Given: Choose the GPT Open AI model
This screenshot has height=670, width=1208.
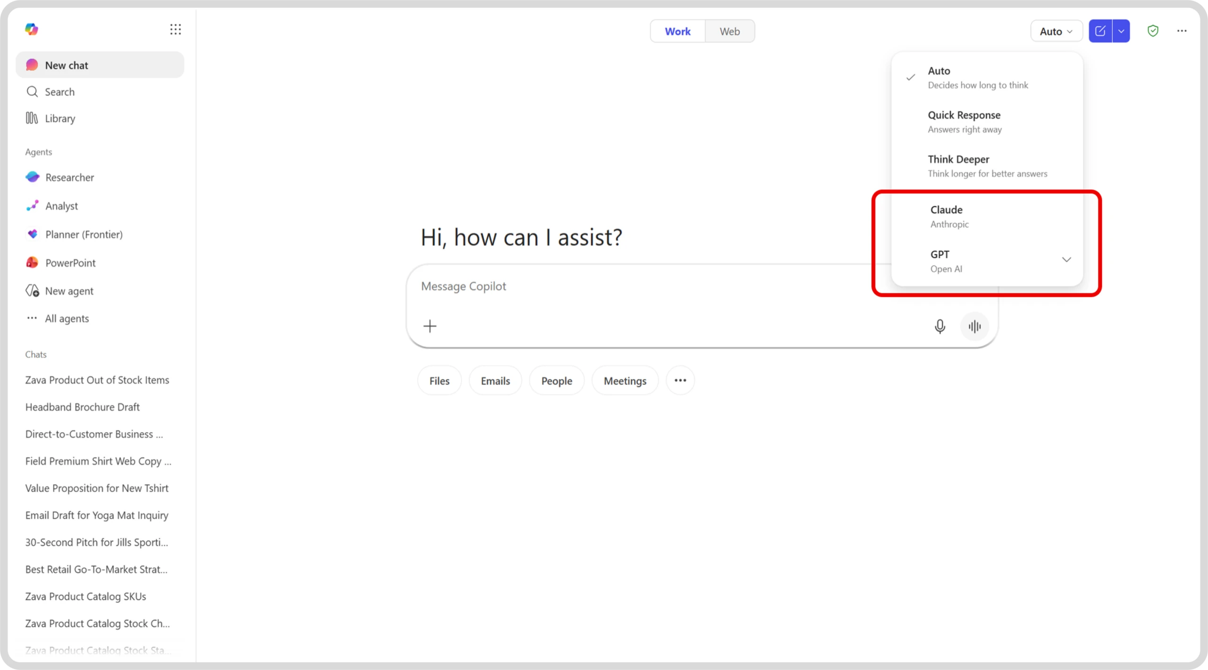Looking at the screenshot, I should (987, 261).
